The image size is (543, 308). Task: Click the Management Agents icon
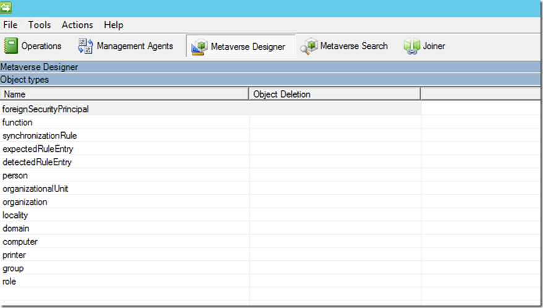tap(85, 46)
